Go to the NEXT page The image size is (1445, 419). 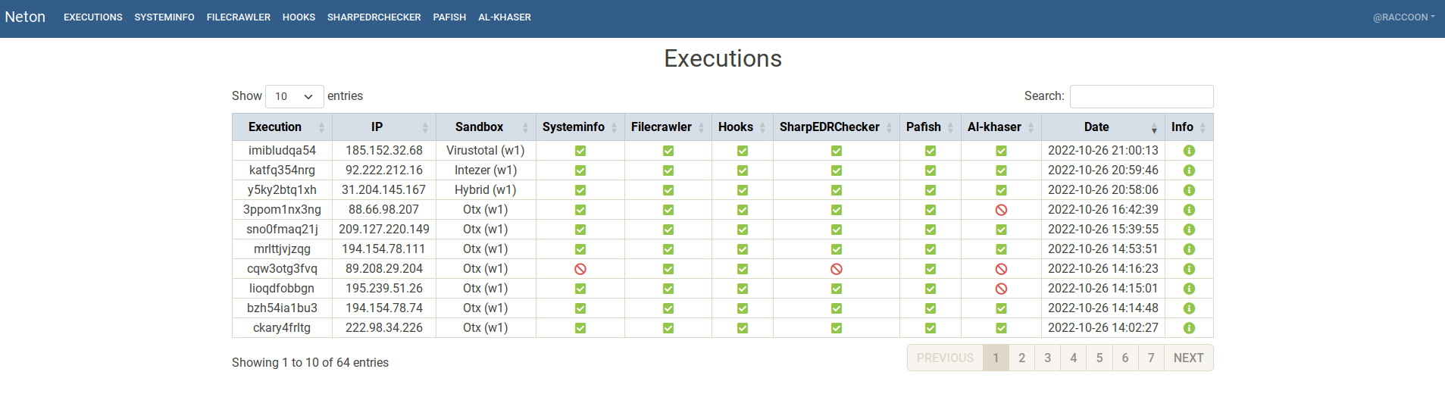(x=1188, y=358)
